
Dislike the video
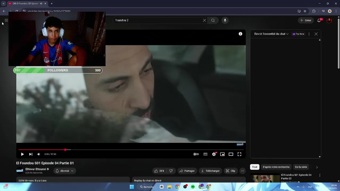tap(171, 171)
